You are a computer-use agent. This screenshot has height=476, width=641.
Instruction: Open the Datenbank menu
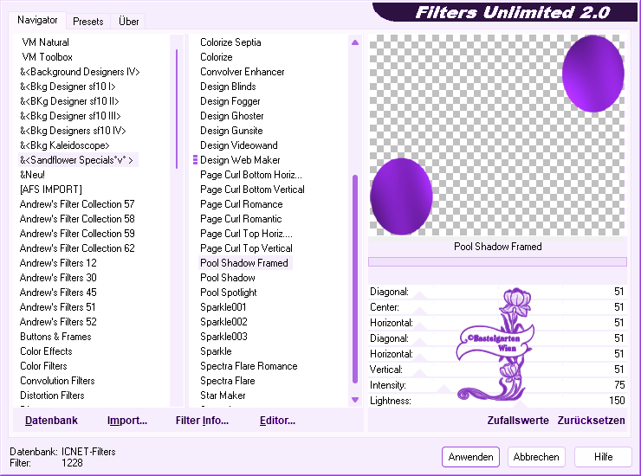(51, 421)
